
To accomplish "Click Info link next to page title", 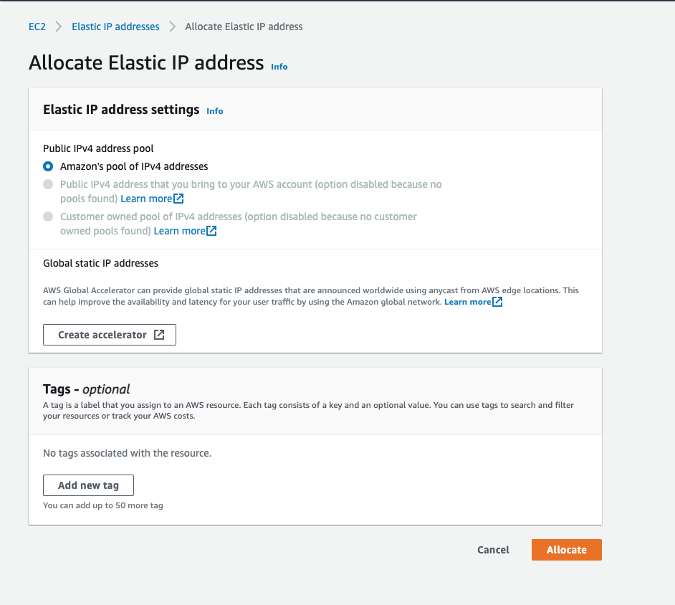I will point(279,67).
